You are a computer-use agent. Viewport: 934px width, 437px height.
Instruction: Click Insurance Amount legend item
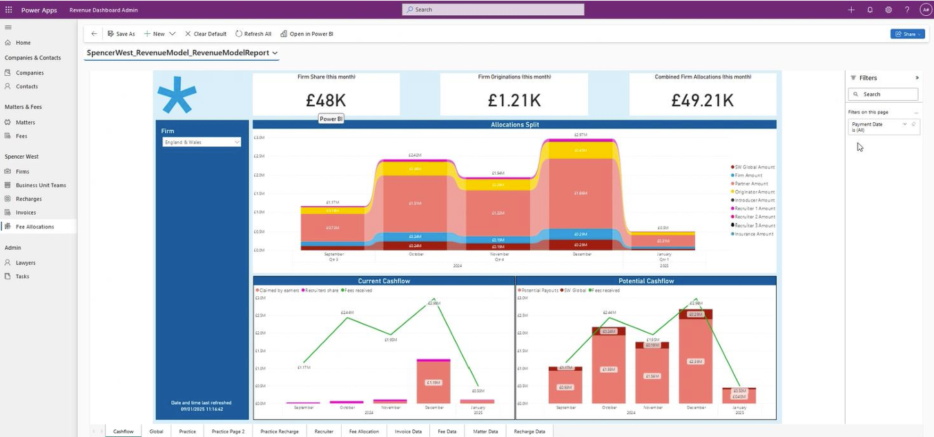[x=752, y=234]
